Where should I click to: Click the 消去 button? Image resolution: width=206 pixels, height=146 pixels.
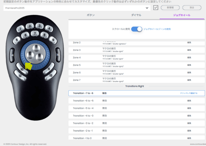point(192,8)
